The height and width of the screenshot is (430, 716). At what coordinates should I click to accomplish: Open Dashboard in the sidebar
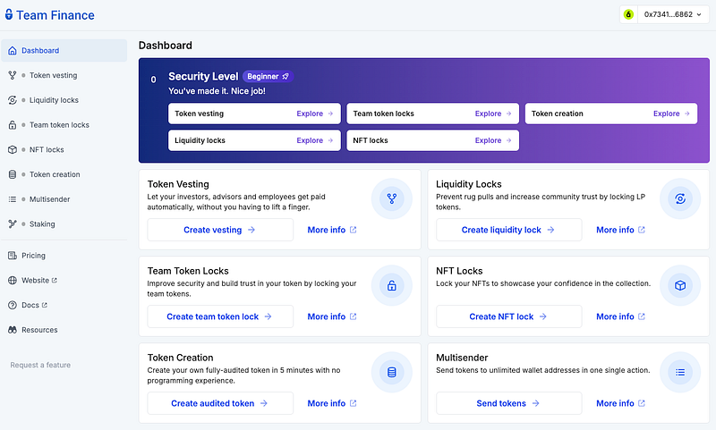[x=64, y=51]
